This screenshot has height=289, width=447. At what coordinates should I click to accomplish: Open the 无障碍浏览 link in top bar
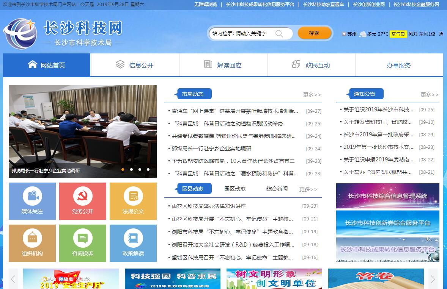206,5
